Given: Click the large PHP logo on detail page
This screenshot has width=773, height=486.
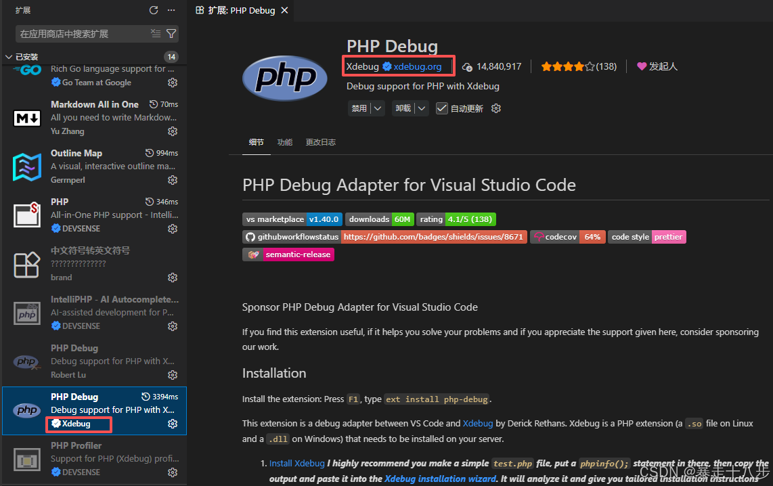Looking at the screenshot, I should point(285,78).
